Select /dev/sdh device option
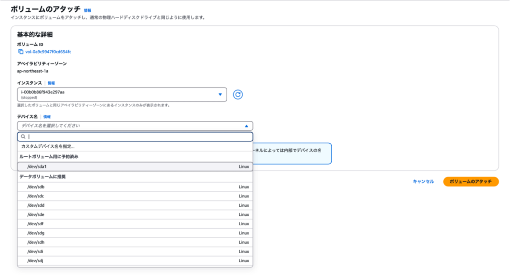This screenshot has width=510, height=275. pyautogui.click(x=135, y=242)
